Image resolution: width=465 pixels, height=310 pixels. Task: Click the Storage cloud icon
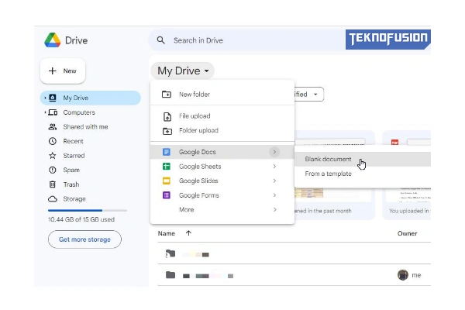[53, 198]
